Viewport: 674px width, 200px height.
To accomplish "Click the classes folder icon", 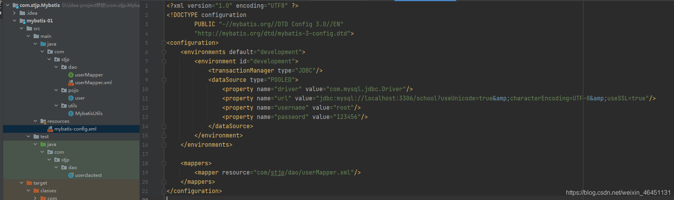I will (x=36, y=191).
